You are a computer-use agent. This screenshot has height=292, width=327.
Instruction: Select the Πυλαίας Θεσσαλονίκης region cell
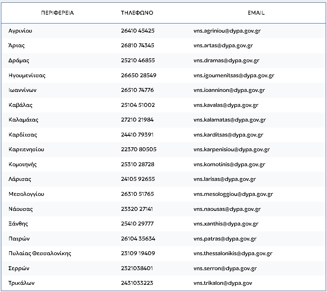(x=40, y=253)
